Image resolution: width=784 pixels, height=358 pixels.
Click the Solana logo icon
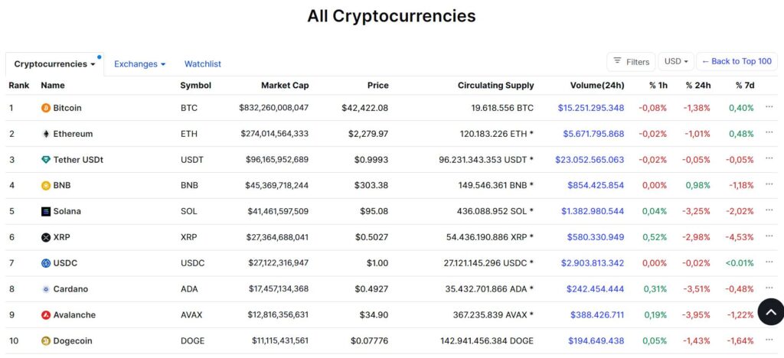click(x=46, y=211)
